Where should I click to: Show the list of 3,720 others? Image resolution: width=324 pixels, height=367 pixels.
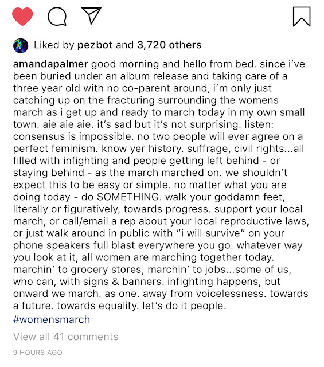pos(169,45)
